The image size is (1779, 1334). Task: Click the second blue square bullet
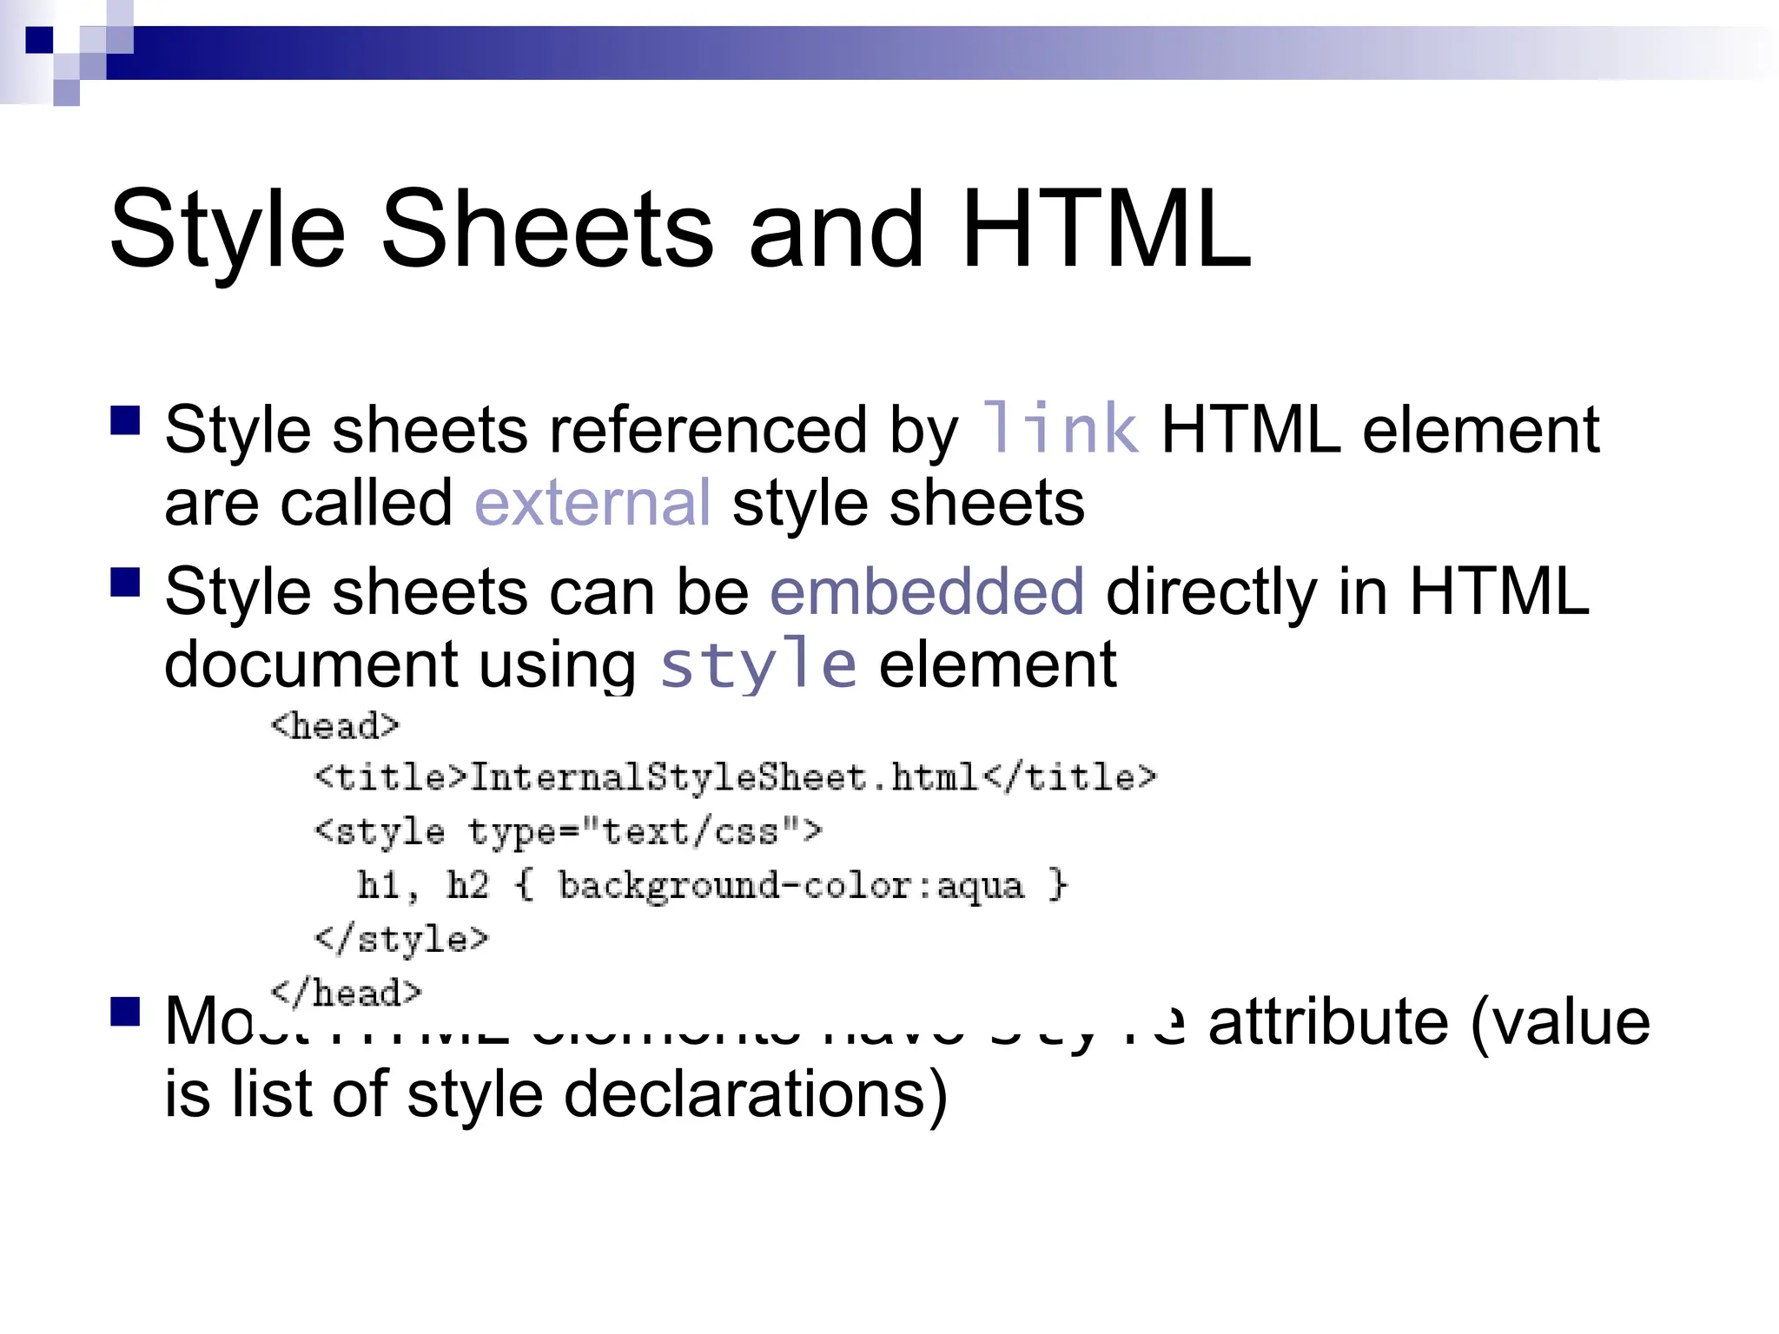pos(126,582)
